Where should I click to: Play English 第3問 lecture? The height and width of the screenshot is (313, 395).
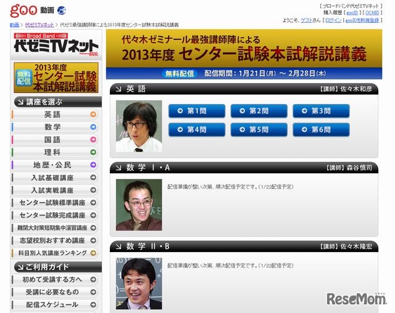pyautogui.click(x=321, y=111)
